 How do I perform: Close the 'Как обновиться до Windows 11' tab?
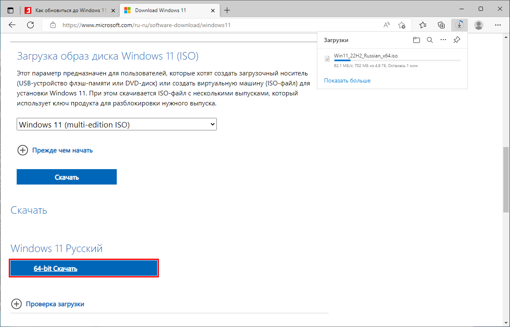(x=113, y=10)
